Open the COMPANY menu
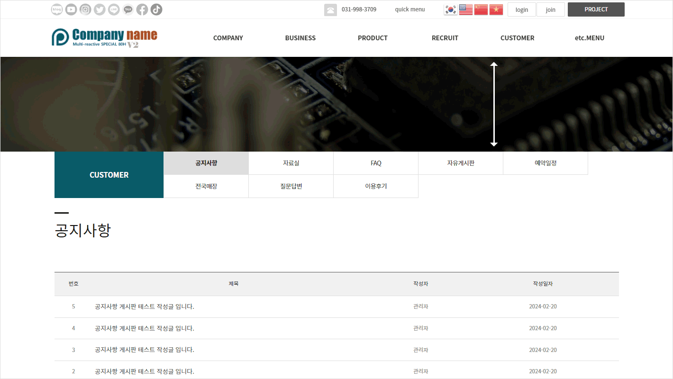The image size is (673, 379). pyautogui.click(x=228, y=38)
